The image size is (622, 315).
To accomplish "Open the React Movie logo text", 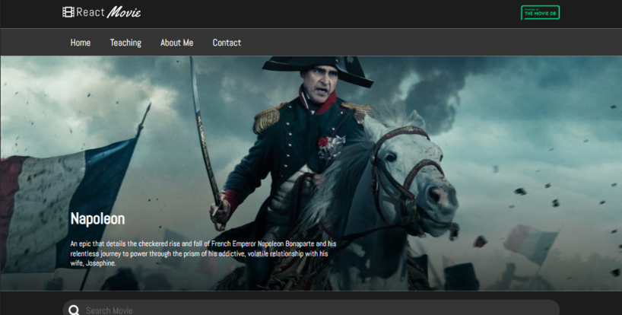I will tap(108, 12).
